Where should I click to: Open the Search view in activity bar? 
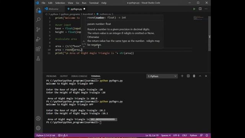point(38,20)
